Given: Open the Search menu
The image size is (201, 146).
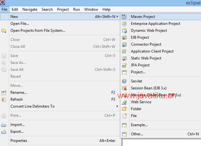Looking at the screenshot, I should [x=47, y=9].
